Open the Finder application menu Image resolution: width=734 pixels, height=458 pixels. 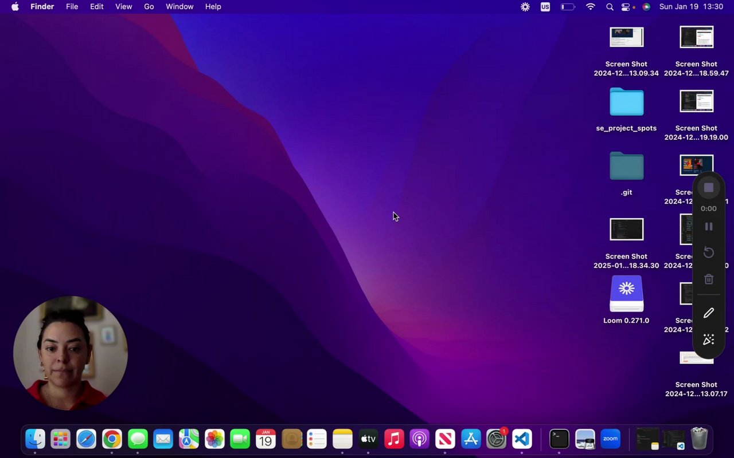pyautogui.click(x=42, y=7)
